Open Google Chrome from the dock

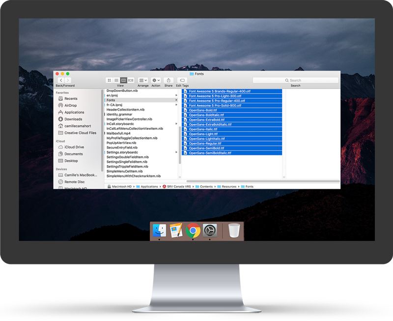[193, 230]
